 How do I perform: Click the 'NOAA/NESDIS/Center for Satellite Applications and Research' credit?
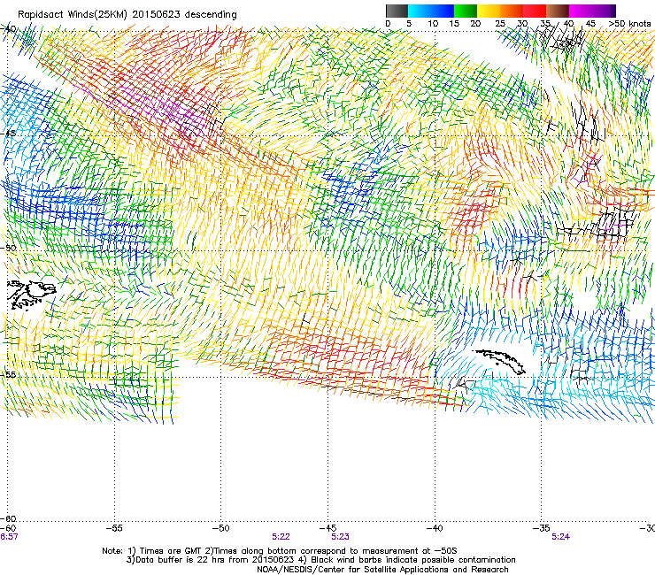click(x=382, y=569)
